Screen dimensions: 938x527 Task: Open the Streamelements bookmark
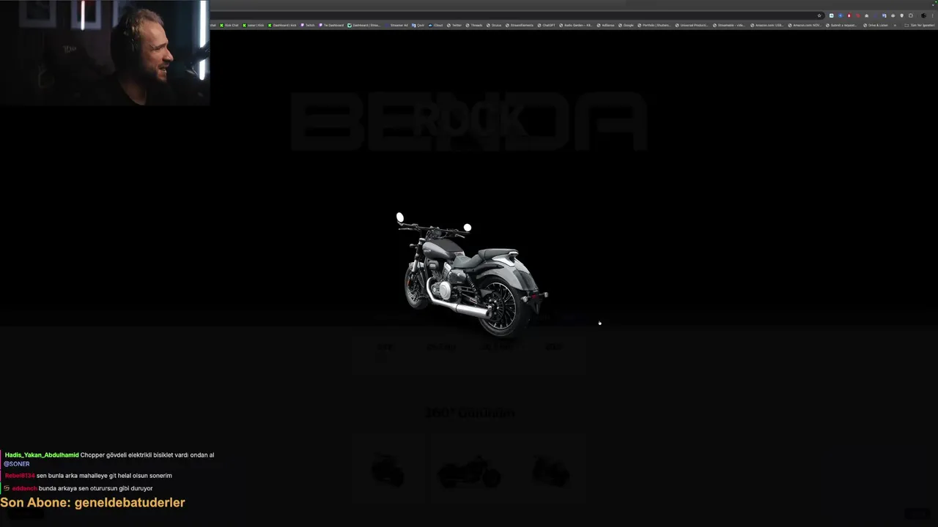click(520, 25)
